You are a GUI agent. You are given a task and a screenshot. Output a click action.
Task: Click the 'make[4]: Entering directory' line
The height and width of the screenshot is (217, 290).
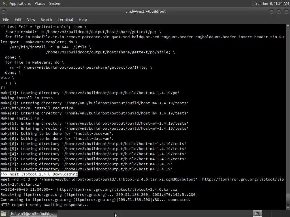pyautogui.click(x=94, y=113)
